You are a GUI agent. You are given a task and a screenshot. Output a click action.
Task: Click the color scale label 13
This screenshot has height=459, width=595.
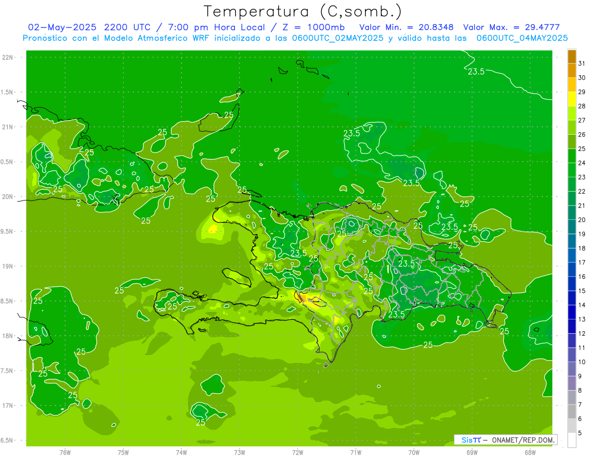pyautogui.click(x=582, y=319)
